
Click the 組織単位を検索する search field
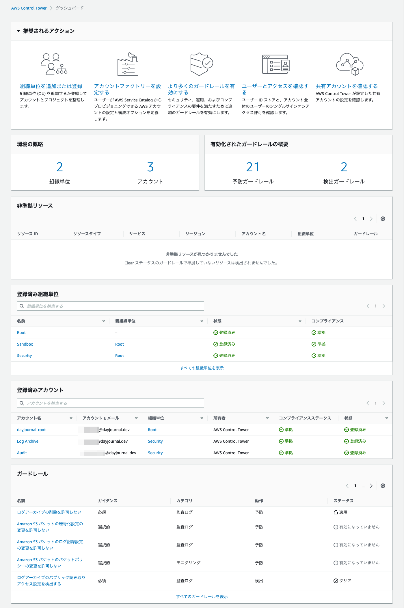point(111,306)
